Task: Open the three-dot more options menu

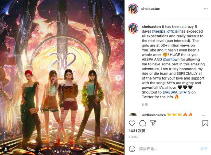Action: [206, 9]
